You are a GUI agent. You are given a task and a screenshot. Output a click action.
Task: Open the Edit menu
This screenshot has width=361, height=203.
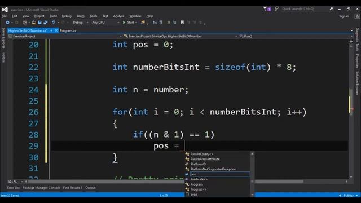click(15, 16)
